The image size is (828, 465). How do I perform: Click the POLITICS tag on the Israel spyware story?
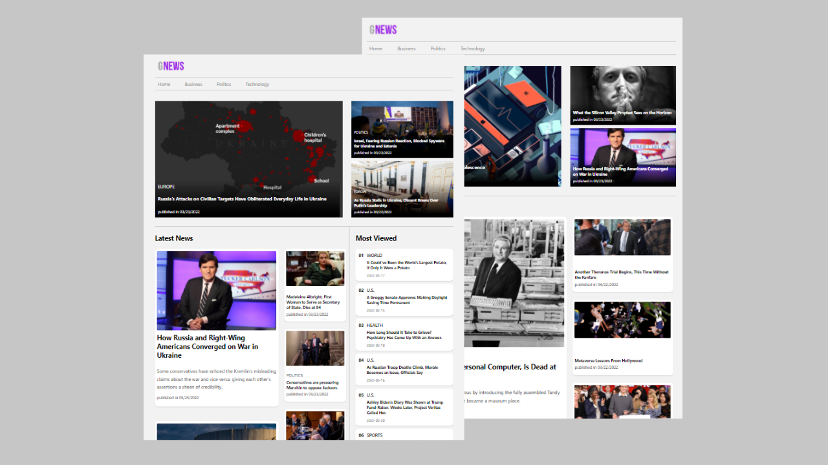pos(361,132)
